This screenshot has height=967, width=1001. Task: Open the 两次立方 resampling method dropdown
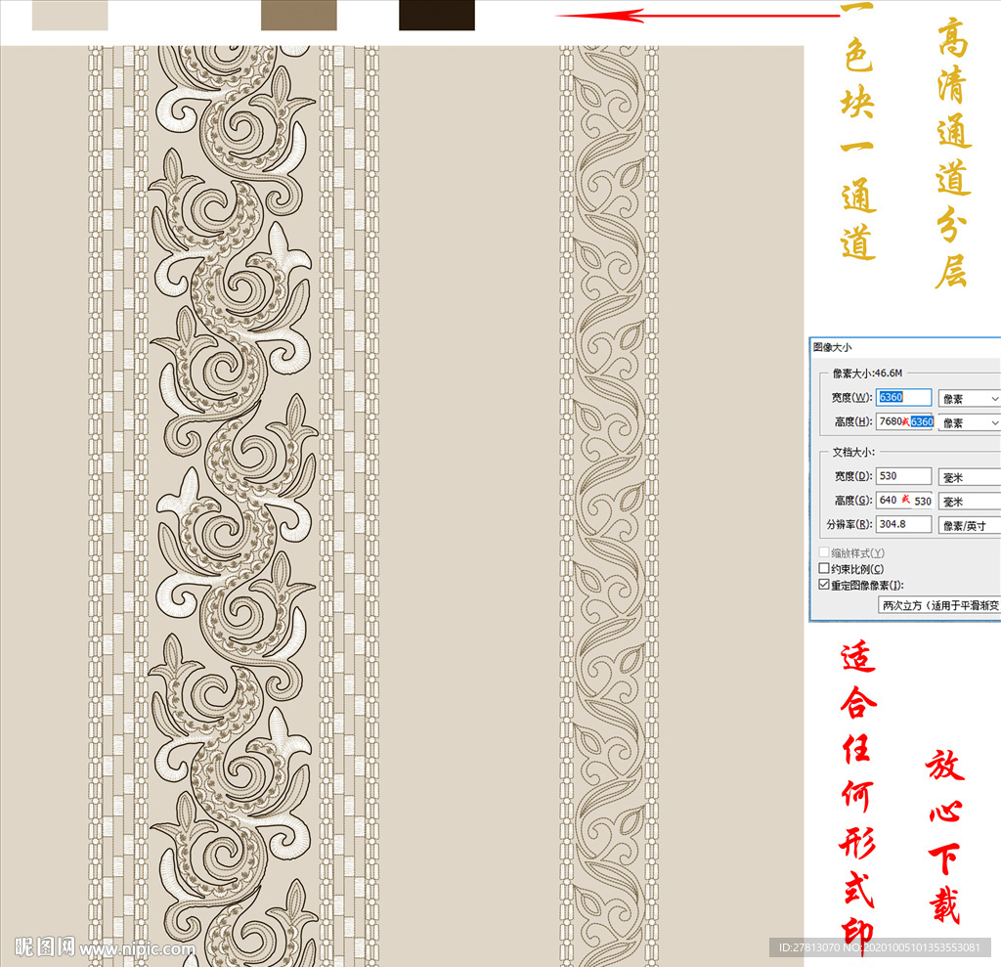(939, 605)
